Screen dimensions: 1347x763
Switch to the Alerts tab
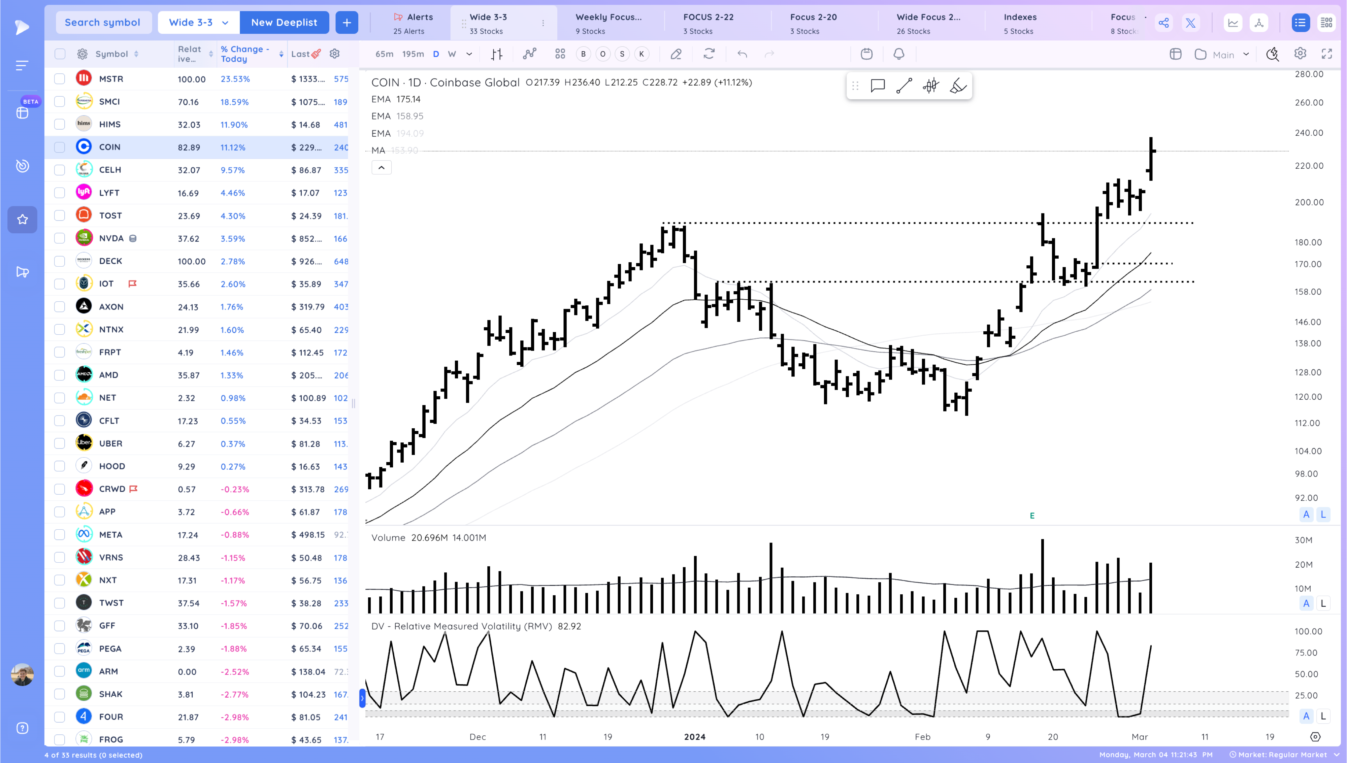(x=413, y=24)
